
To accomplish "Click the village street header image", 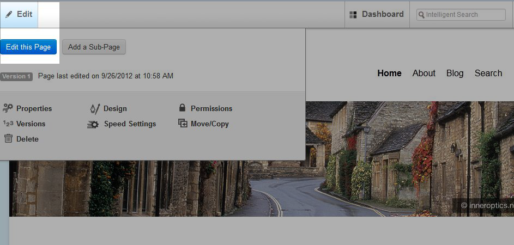I will coord(382,180).
